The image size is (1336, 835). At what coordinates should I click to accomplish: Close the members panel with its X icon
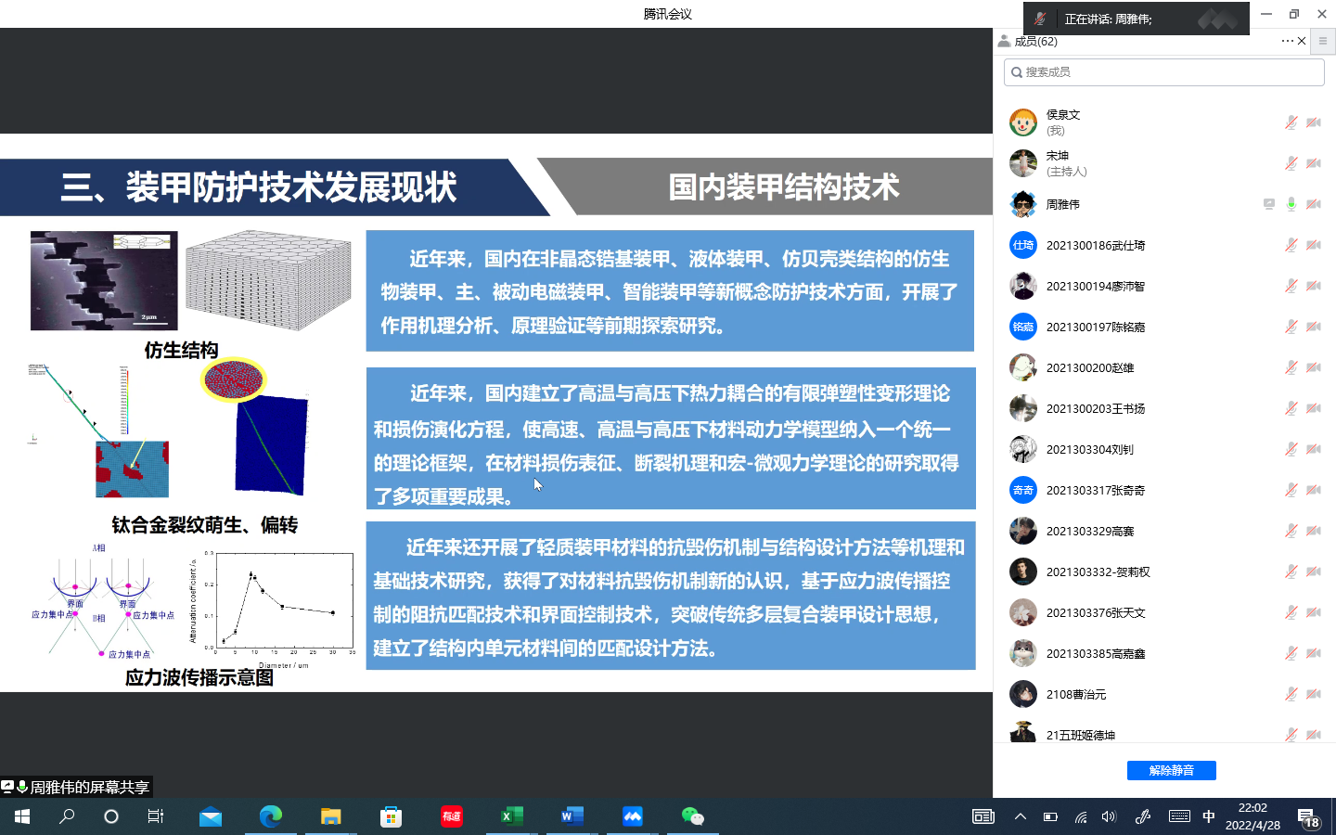point(1302,41)
